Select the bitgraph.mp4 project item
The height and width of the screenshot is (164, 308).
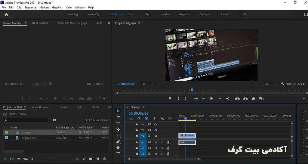tap(29, 138)
